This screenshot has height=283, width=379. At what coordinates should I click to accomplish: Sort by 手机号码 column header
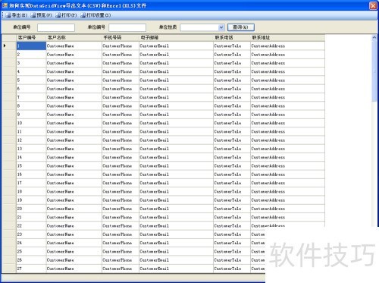[x=121, y=38]
